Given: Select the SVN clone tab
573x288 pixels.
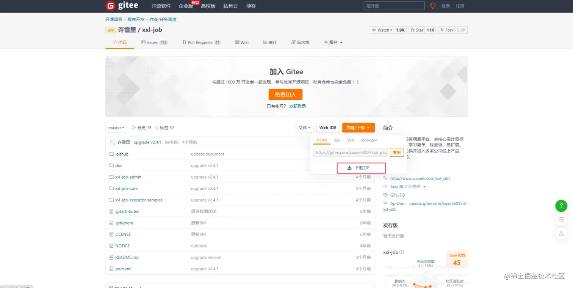Looking at the screenshot, I should tap(351, 140).
